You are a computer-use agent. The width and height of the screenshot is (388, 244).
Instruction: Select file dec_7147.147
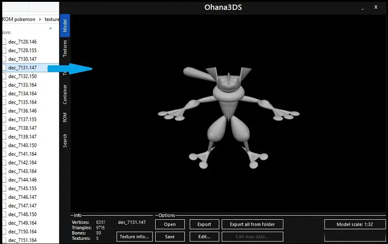[x=22, y=206]
